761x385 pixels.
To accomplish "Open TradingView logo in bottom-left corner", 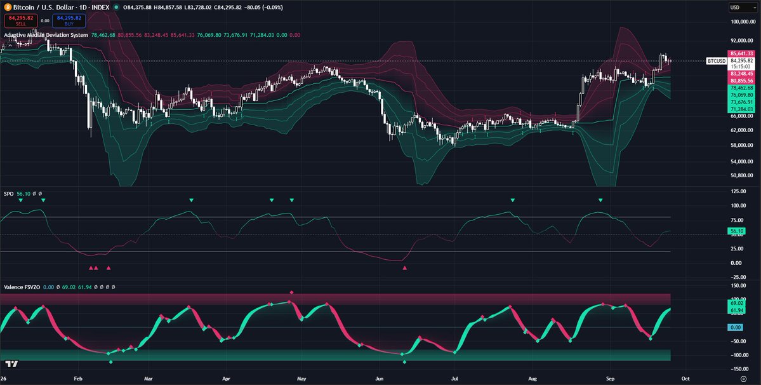I will [x=11, y=363].
